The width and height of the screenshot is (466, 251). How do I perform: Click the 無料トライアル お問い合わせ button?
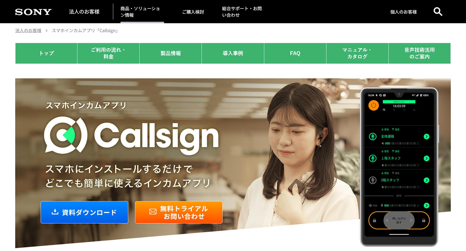coord(179,212)
